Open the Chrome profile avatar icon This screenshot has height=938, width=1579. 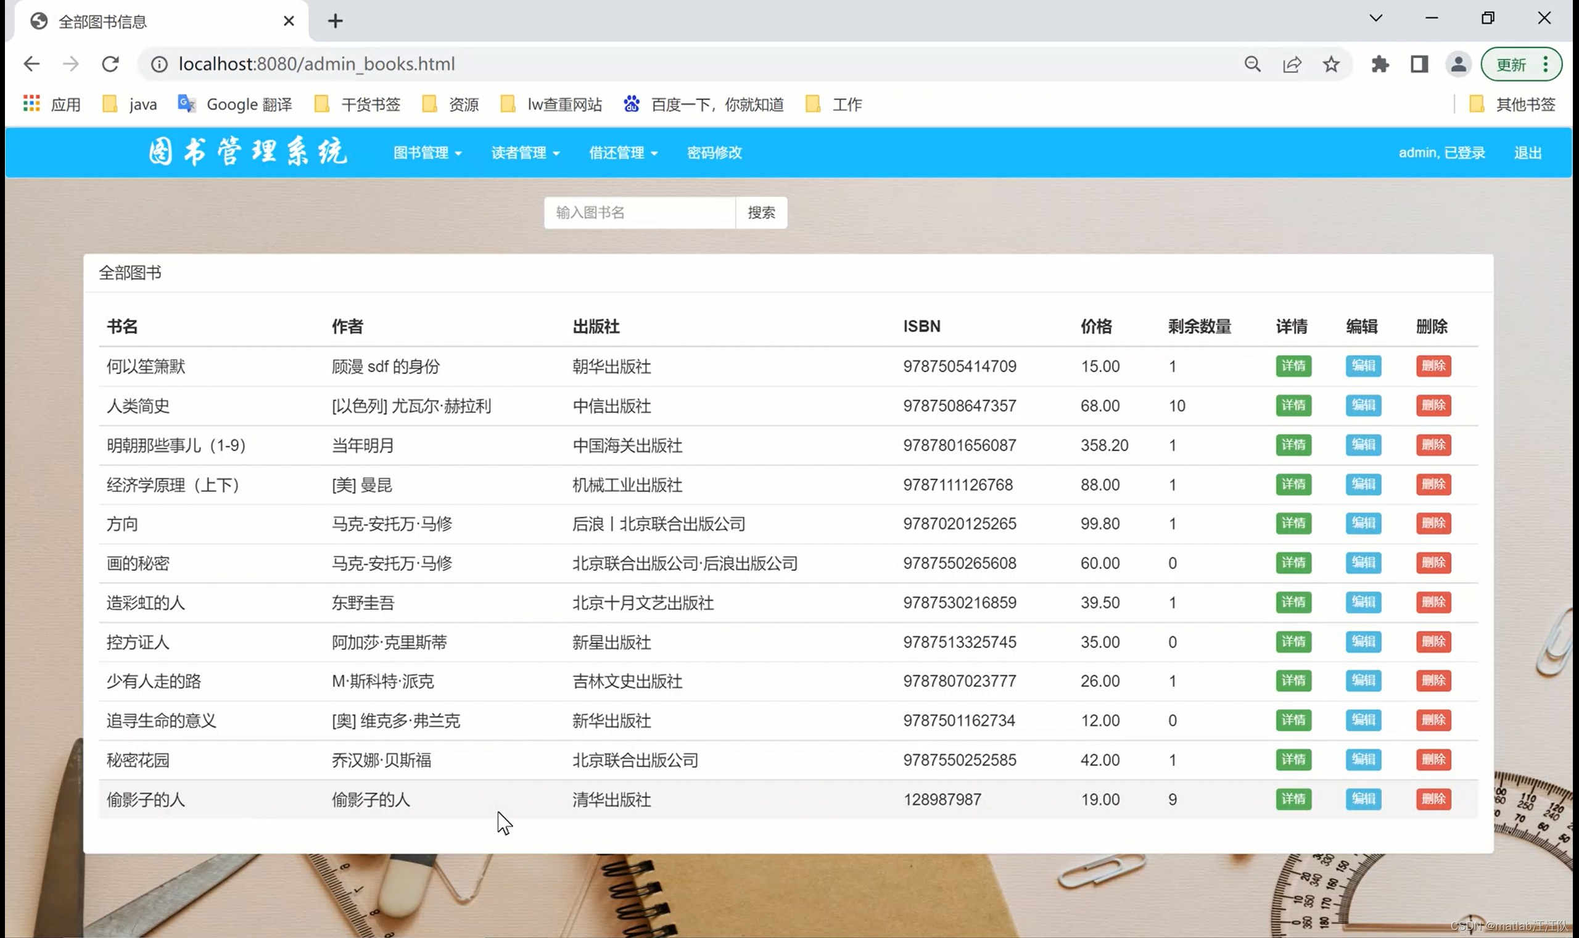point(1458,64)
